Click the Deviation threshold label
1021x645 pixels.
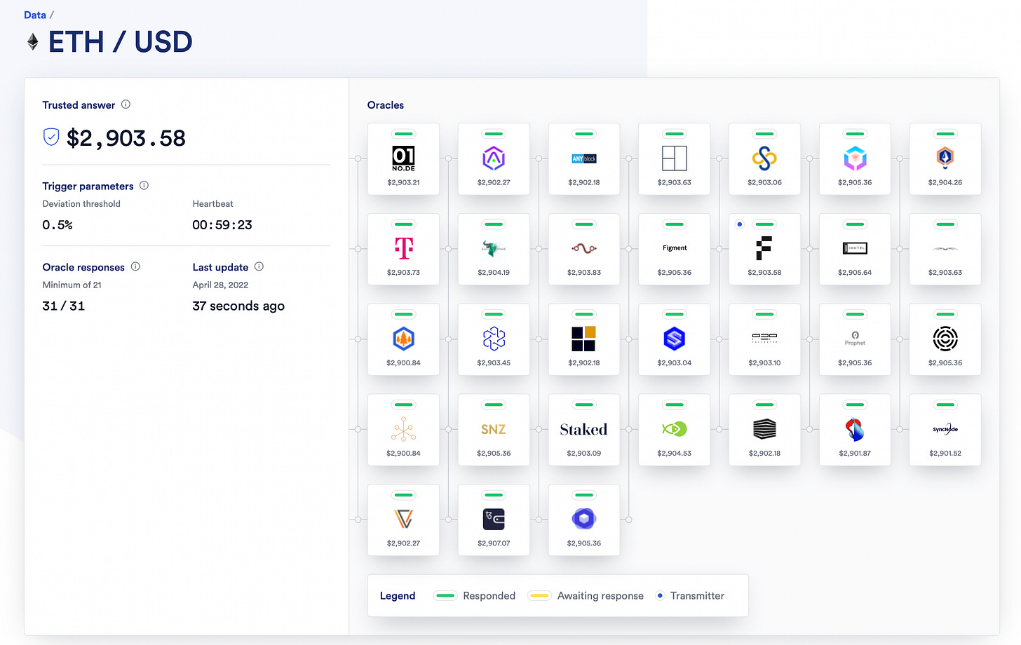(81, 204)
